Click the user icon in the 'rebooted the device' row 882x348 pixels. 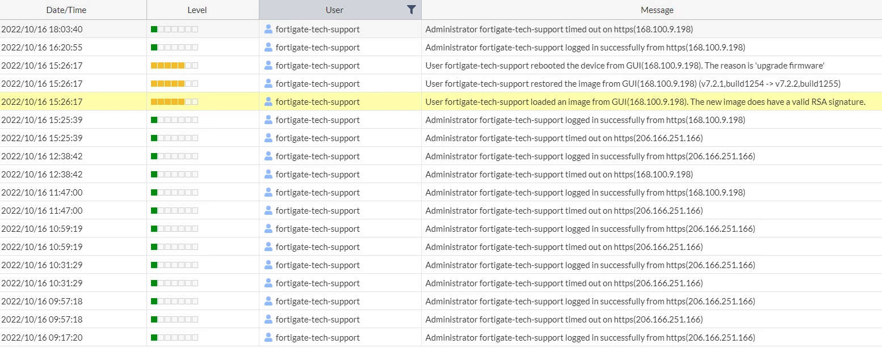coord(268,65)
